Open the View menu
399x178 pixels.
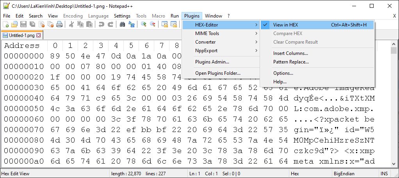click(53, 16)
